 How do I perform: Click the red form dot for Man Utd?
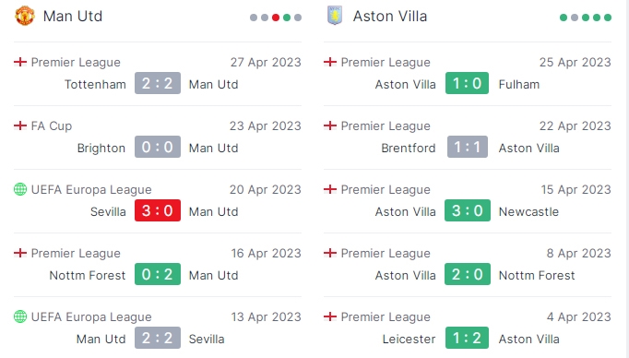point(276,18)
